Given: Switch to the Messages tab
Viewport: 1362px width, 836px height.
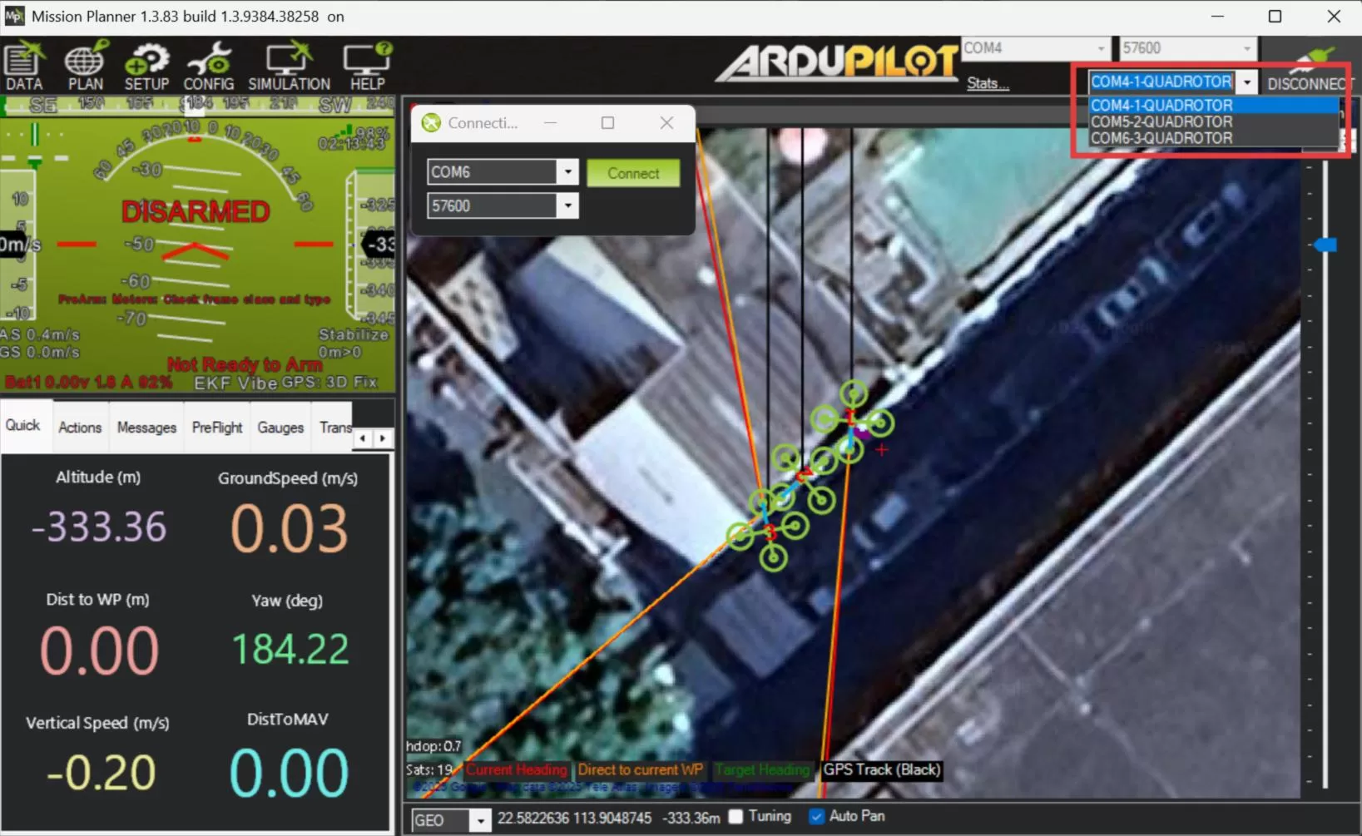Looking at the screenshot, I should [146, 428].
